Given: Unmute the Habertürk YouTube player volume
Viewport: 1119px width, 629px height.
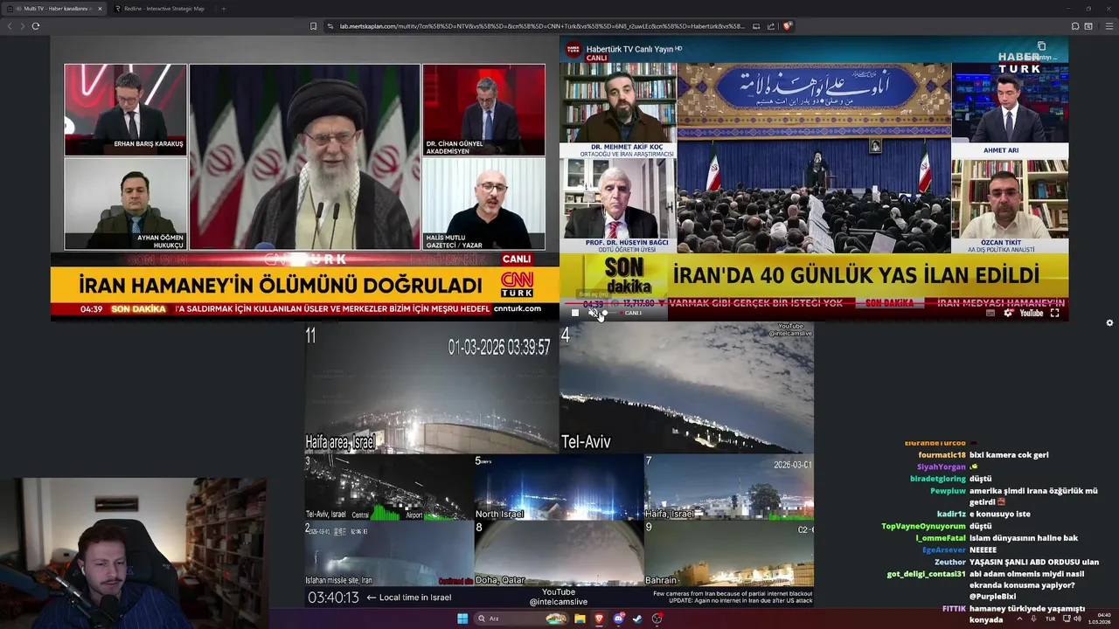Looking at the screenshot, I should (x=592, y=313).
